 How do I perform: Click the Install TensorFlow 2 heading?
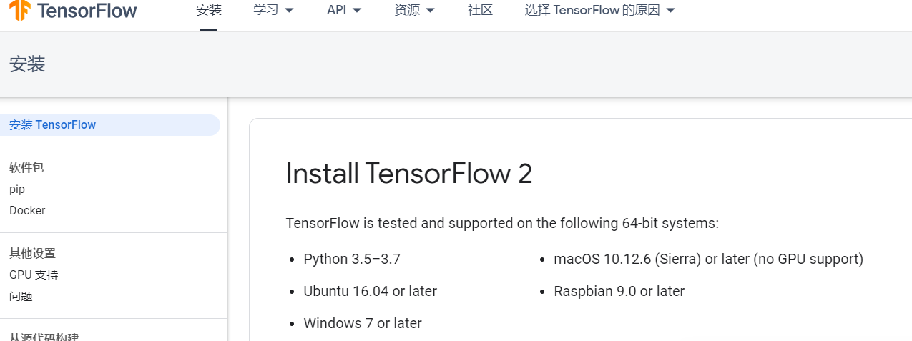tap(409, 174)
